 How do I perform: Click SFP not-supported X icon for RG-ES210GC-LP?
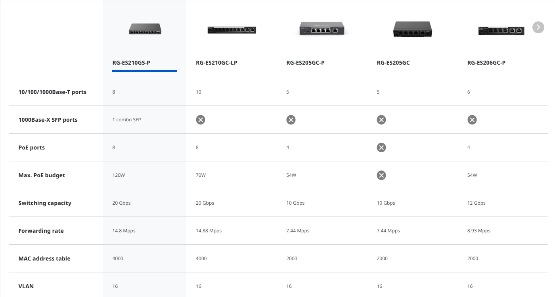tap(201, 120)
